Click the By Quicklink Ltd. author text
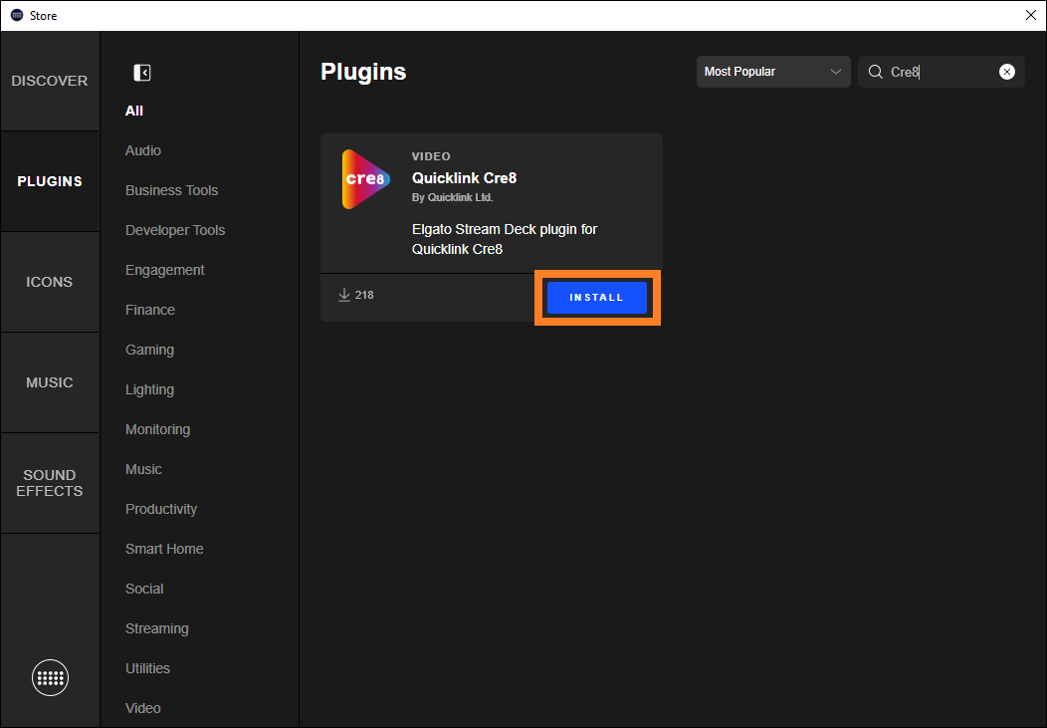 click(x=452, y=198)
